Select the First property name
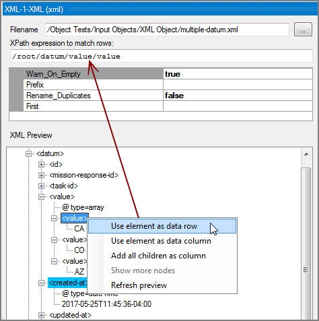The width and height of the screenshot is (319, 321). coord(32,106)
